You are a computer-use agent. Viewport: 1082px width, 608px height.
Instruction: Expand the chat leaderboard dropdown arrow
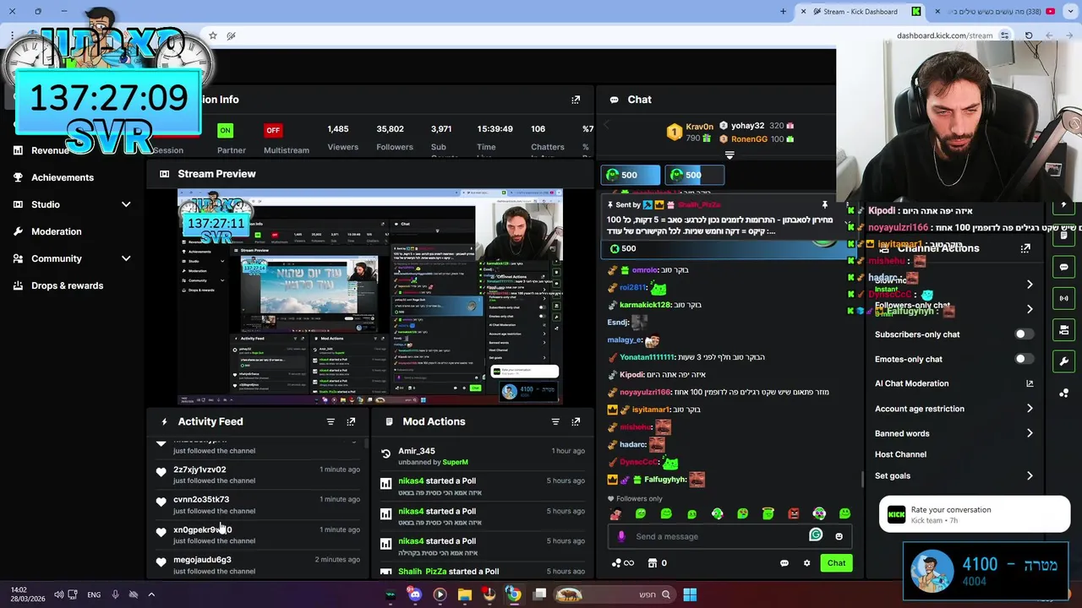(730, 155)
